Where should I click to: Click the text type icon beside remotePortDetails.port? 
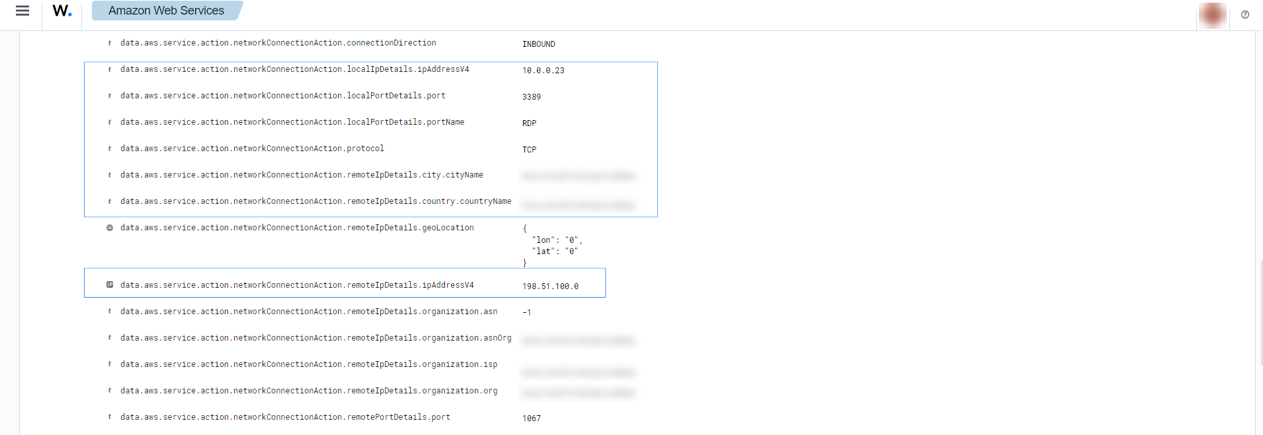[110, 417]
